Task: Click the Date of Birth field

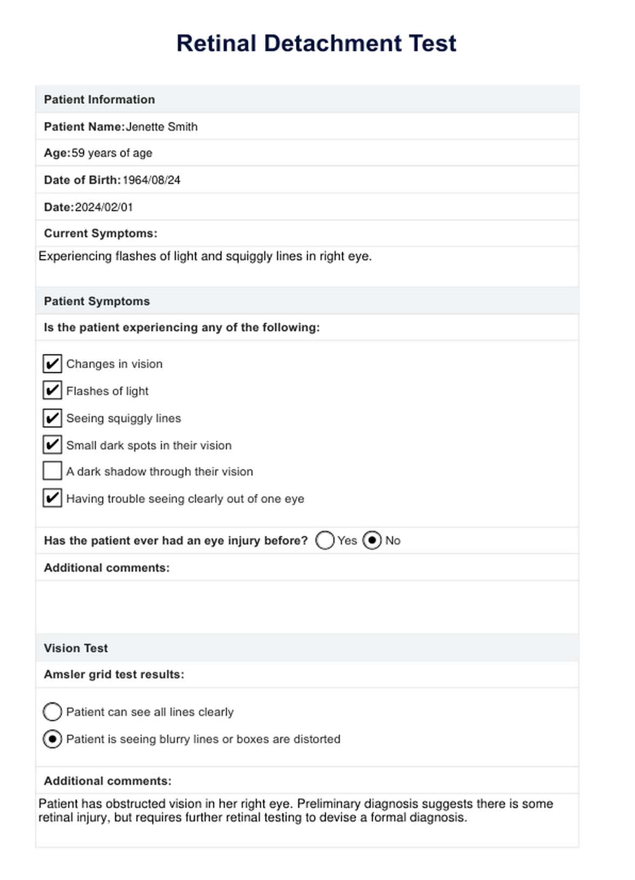Action: [151, 180]
